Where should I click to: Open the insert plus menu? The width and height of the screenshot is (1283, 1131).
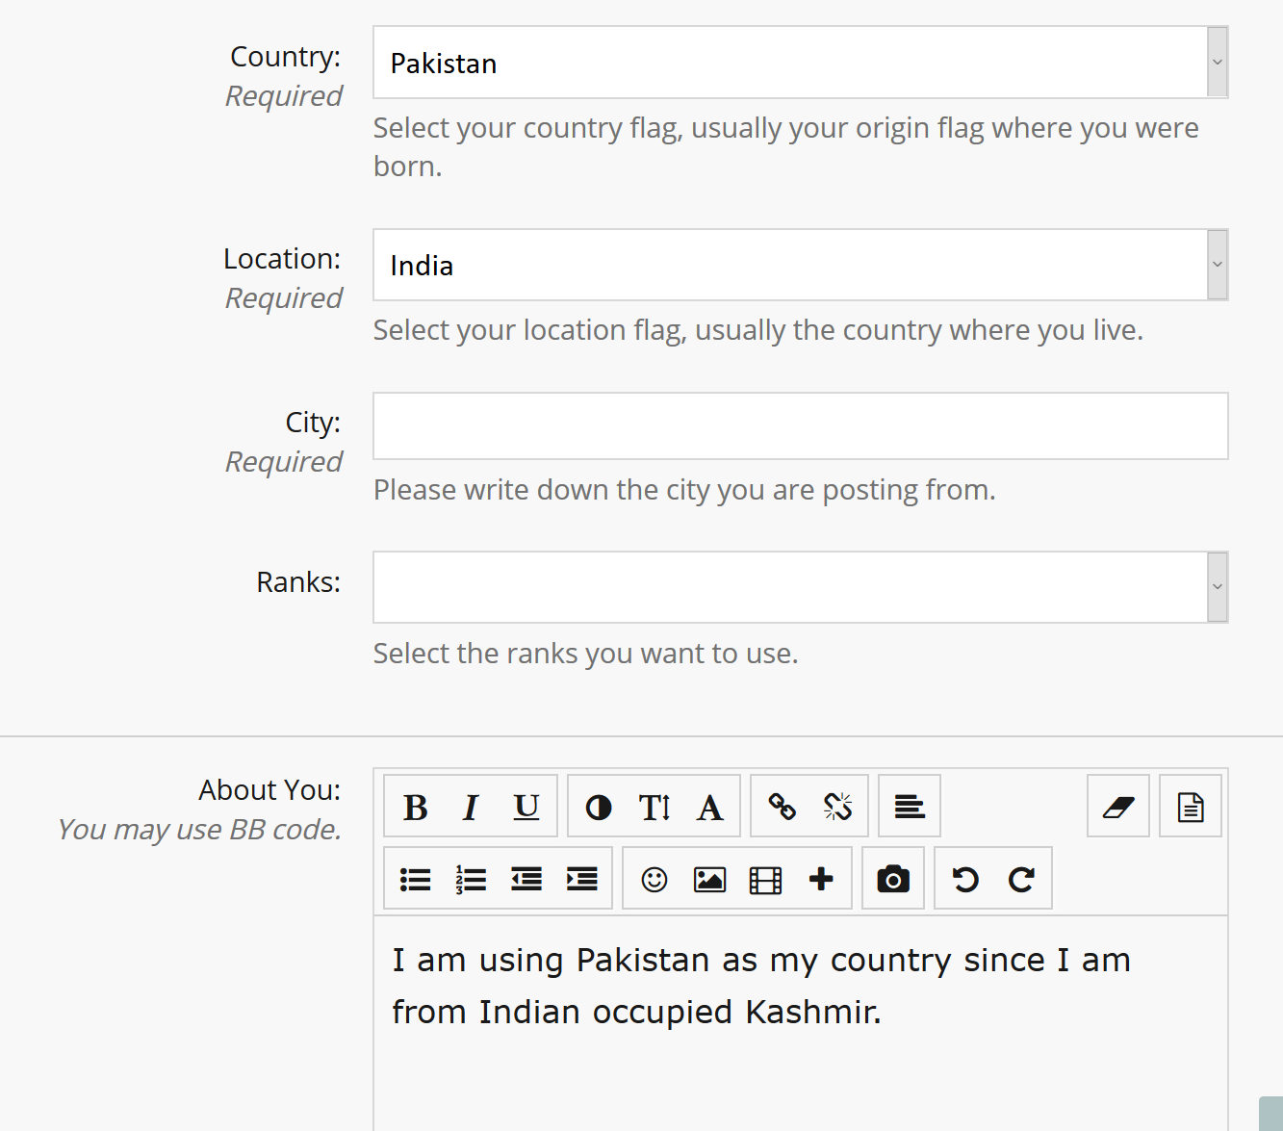(x=821, y=879)
